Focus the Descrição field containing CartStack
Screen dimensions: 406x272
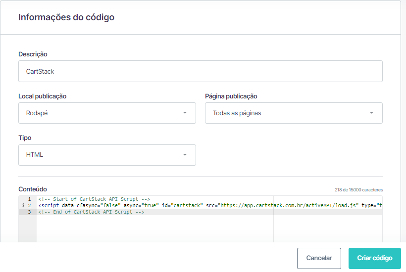[x=200, y=71]
